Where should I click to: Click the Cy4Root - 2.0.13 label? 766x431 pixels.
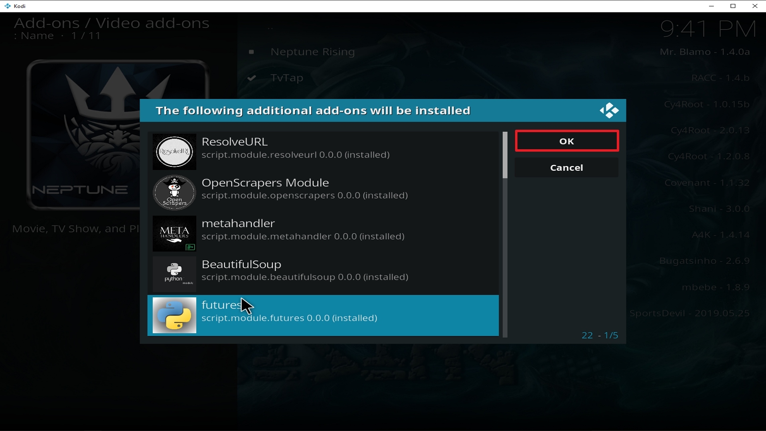(710, 130)
